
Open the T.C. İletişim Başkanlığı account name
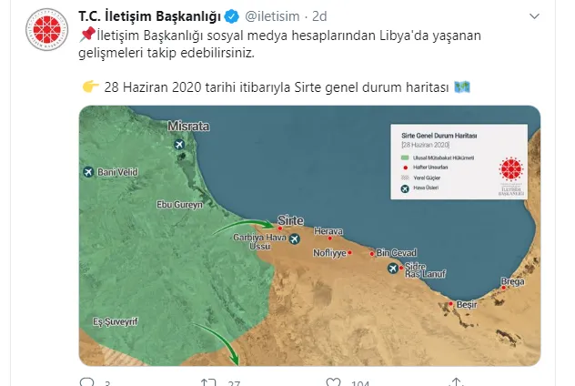(149, 16)
